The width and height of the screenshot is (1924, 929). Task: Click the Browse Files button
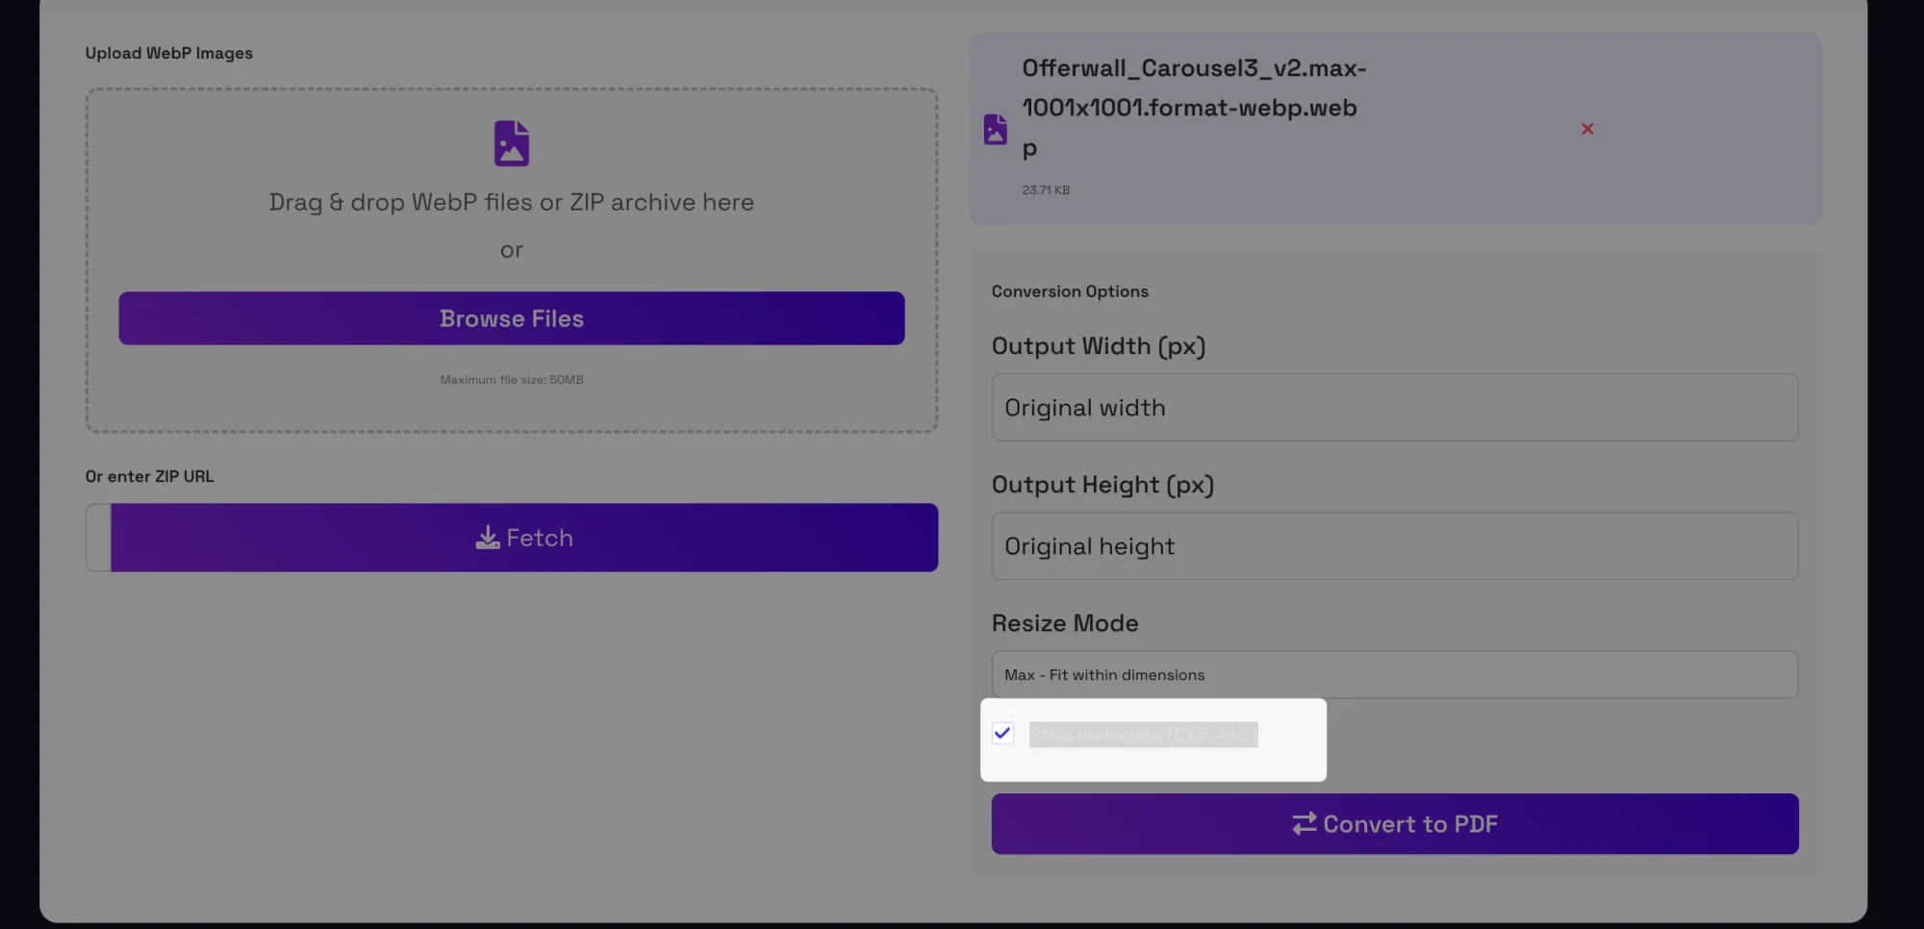pyautogui.click(x=511, y=318)
